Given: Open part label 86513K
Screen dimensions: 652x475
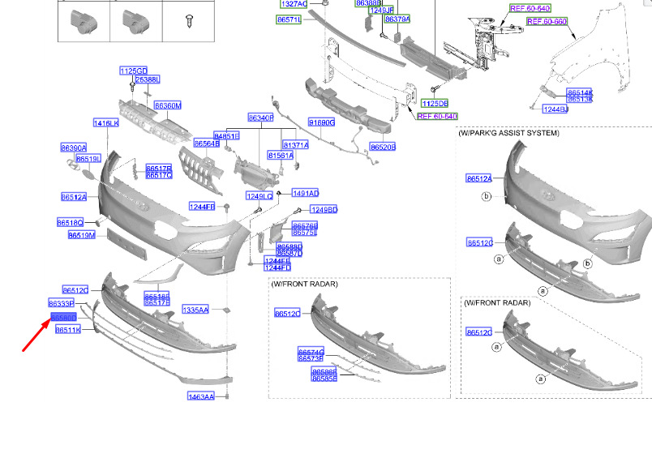Looking at the screenshot, I should point(580,100).
